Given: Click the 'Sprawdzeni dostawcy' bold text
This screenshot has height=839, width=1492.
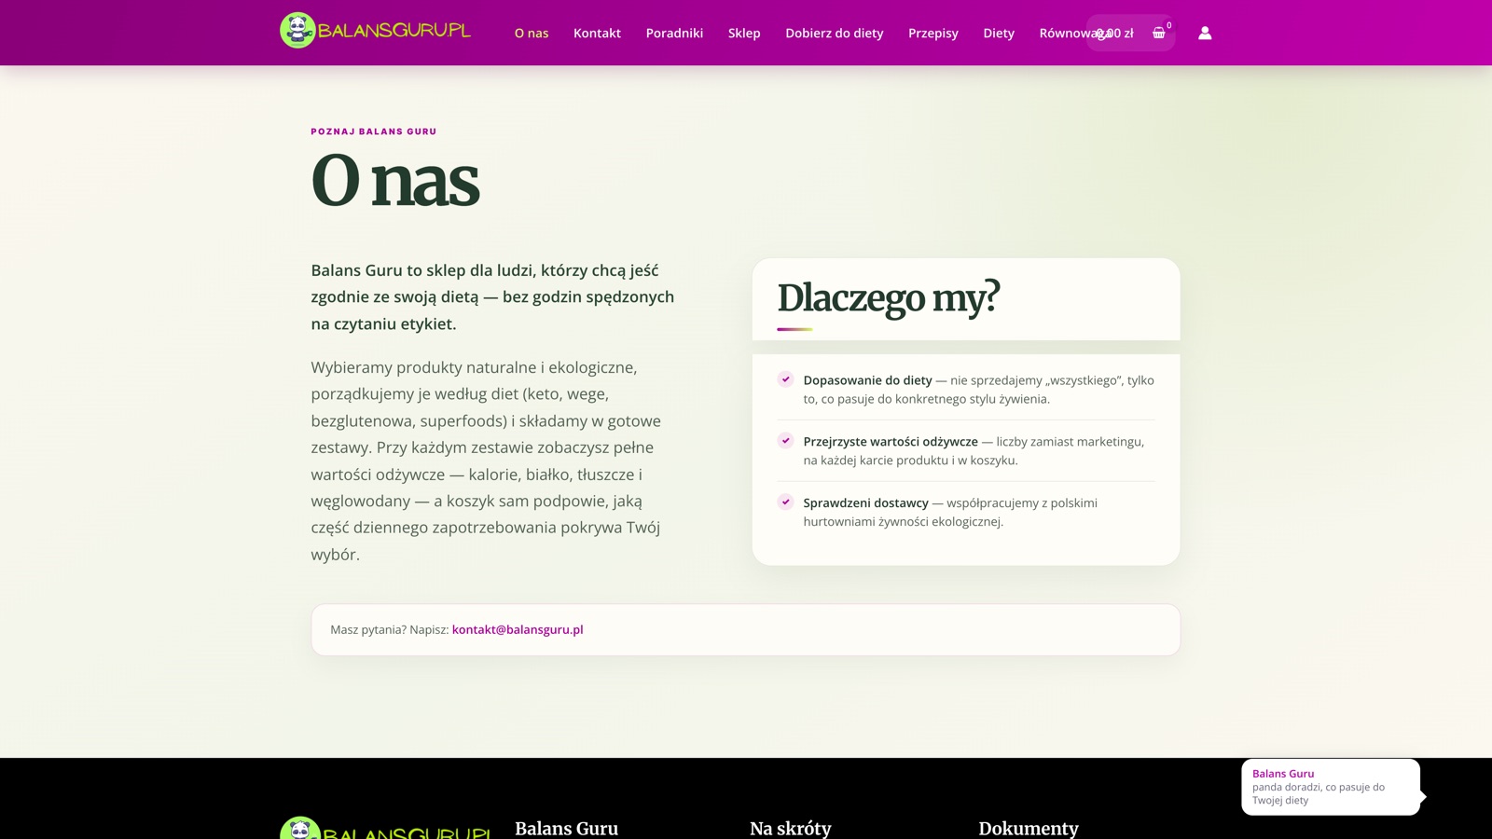Looking at the screenshot, I should click(x=865, y=502).
